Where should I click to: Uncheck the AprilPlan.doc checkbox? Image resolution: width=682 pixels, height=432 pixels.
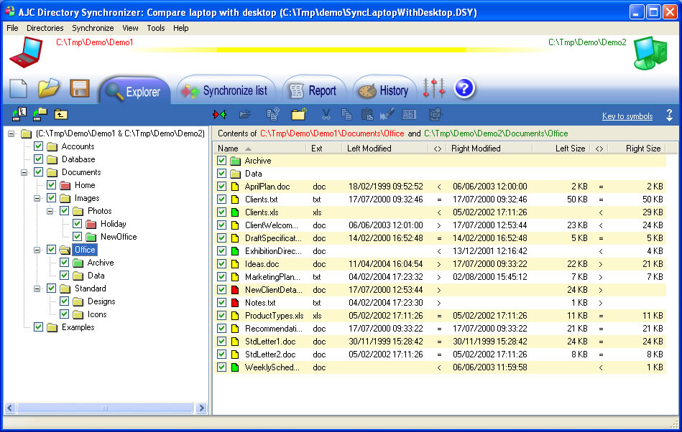[x=222, y=187]
